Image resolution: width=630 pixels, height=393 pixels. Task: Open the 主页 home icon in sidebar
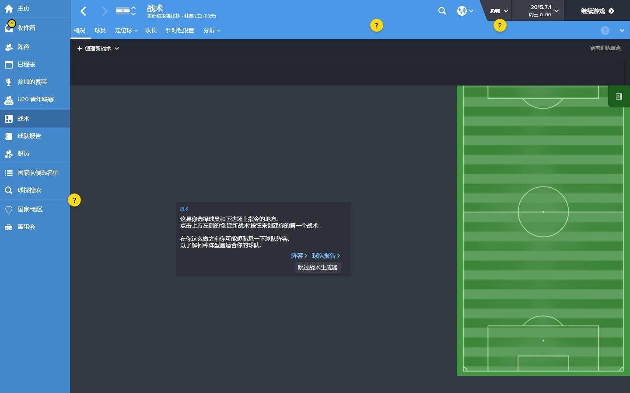[9, 9]
